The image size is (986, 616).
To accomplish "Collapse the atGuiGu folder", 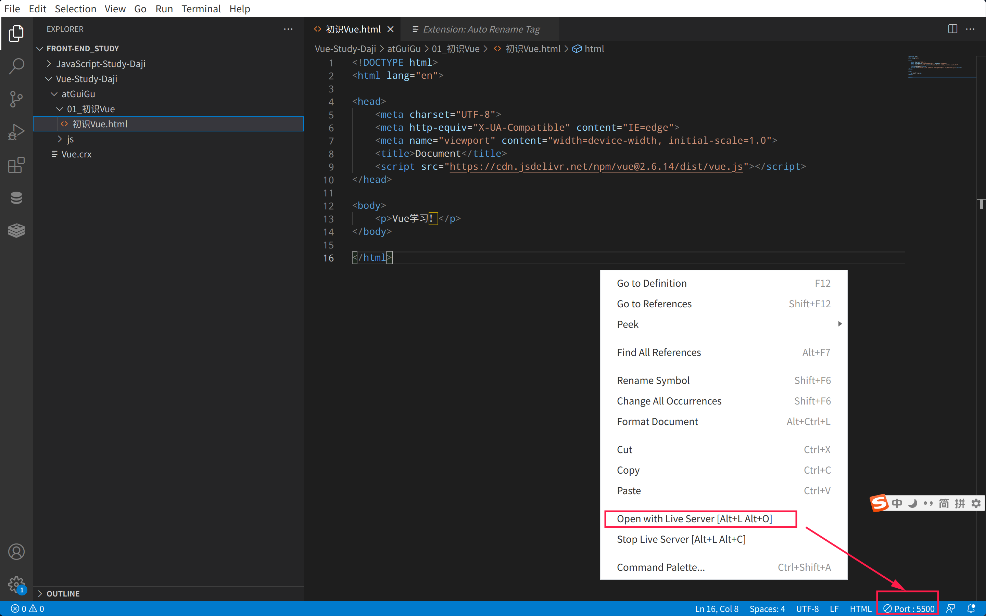I will coord(168,94).
